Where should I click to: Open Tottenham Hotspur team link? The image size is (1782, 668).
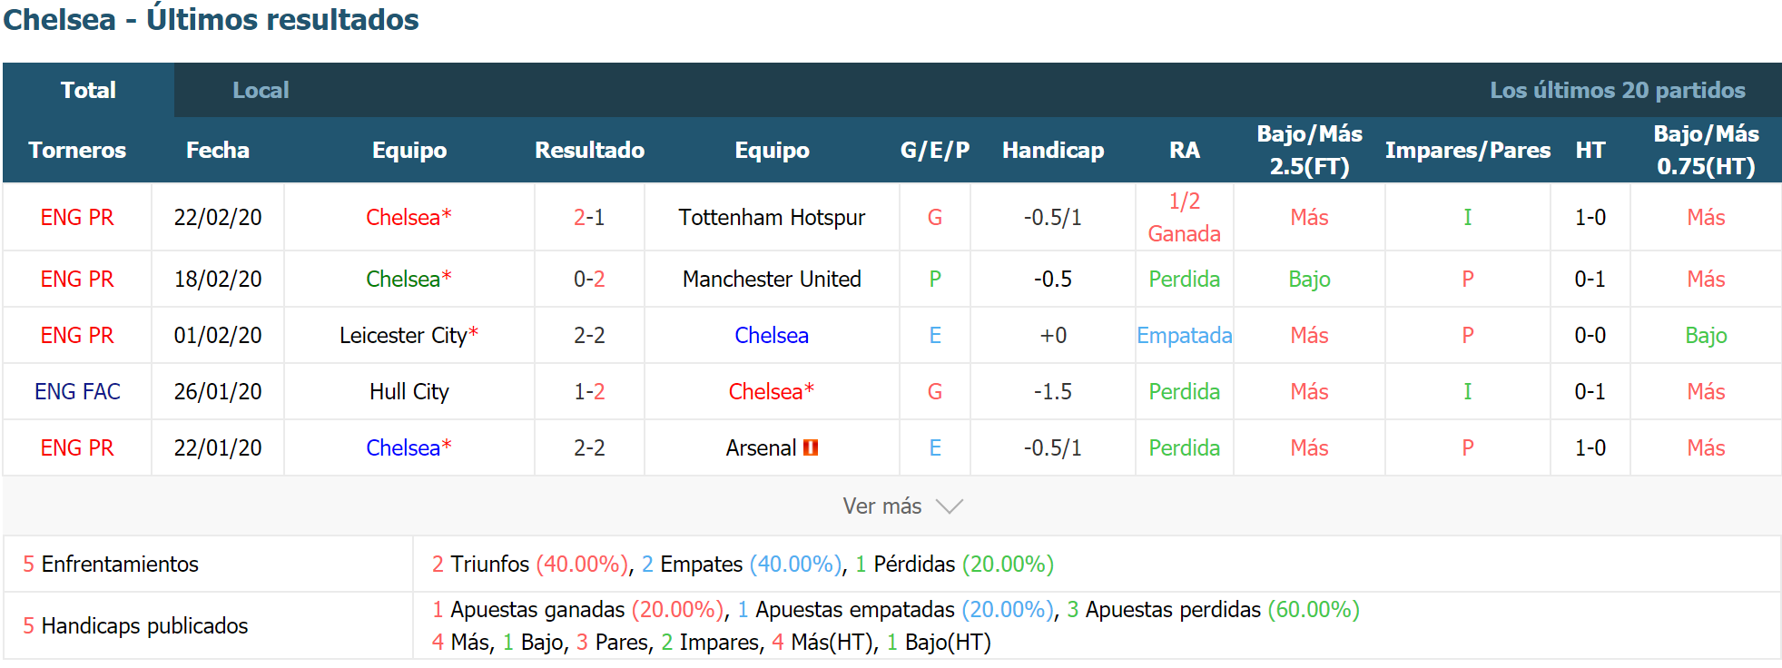[x=772, y=218]
